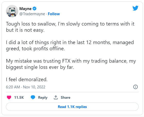Viewport: 144px width, 117px height.
Task: Click the 'I feel demoralized.' line
Action: tap(27, 79)
